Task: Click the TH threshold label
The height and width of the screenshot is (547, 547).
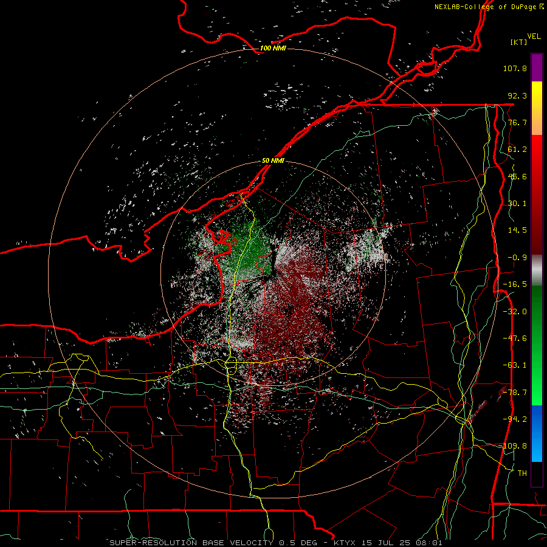Action: click(x=522, y=473)
